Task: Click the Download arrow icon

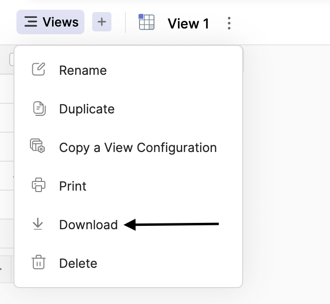Action: click(x=38, y=224)
